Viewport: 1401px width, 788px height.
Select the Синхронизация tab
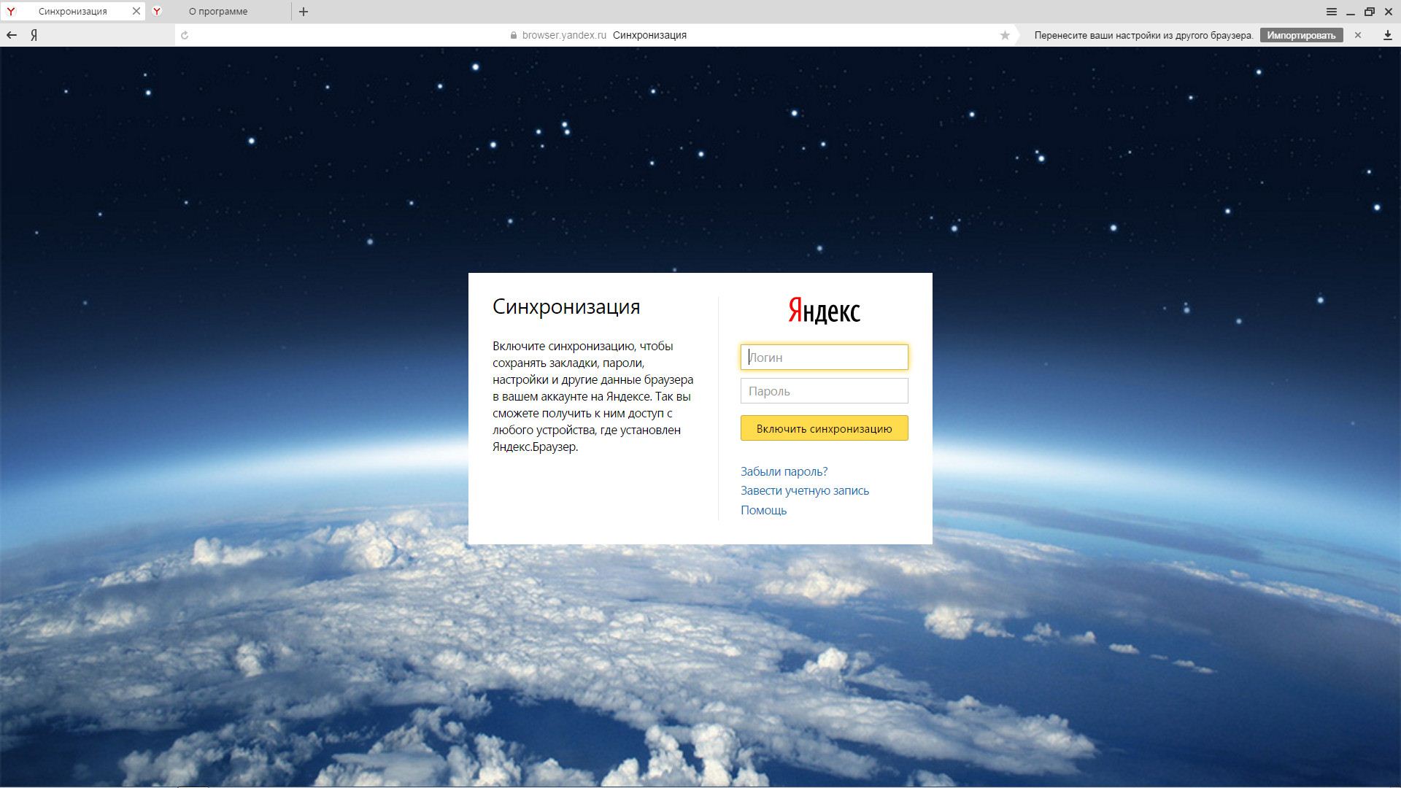72,12
